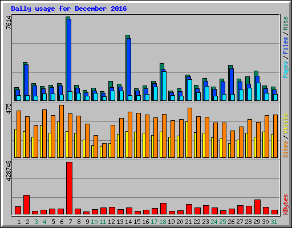Click day label 28 on the x-axis
Screen dimensions: 292x228
[x=248, y=222]
